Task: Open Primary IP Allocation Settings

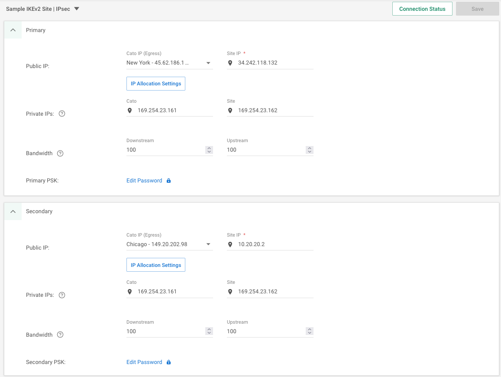Action: click(155, 83)
